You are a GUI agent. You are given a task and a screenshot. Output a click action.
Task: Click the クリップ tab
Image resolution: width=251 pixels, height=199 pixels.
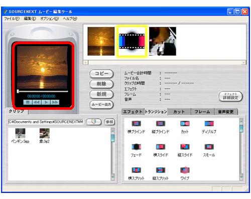pyautogui.click(x=17, y=111)
